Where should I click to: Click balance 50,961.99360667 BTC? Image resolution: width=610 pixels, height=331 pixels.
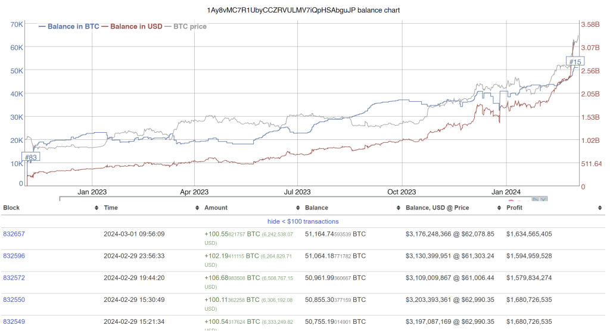click(x=335, y=277)
